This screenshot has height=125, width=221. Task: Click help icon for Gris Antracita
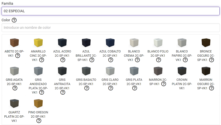pos(63,92)
